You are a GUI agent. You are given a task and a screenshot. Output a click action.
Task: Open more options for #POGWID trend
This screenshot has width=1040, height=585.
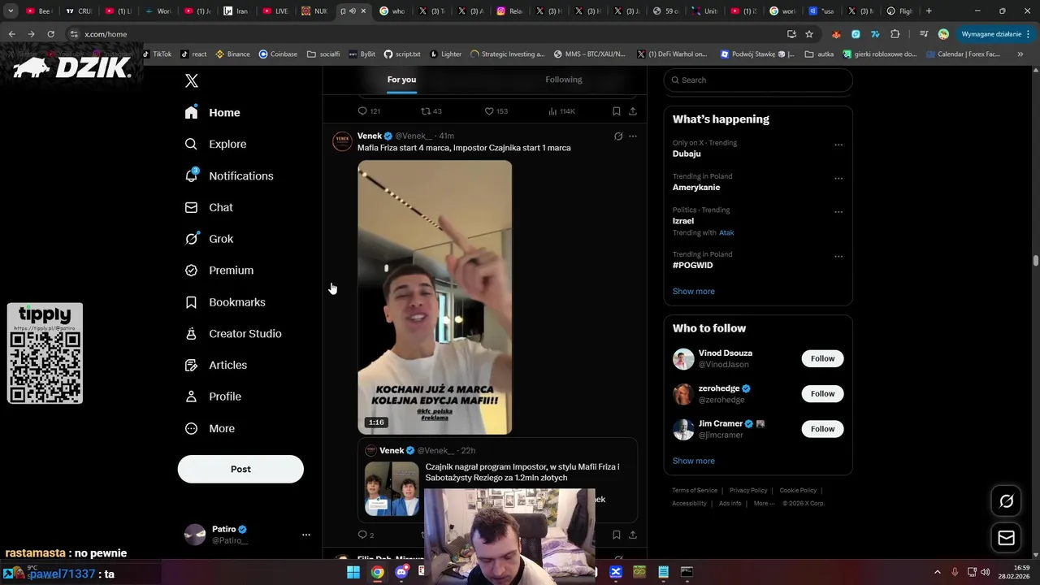[838, 256]
